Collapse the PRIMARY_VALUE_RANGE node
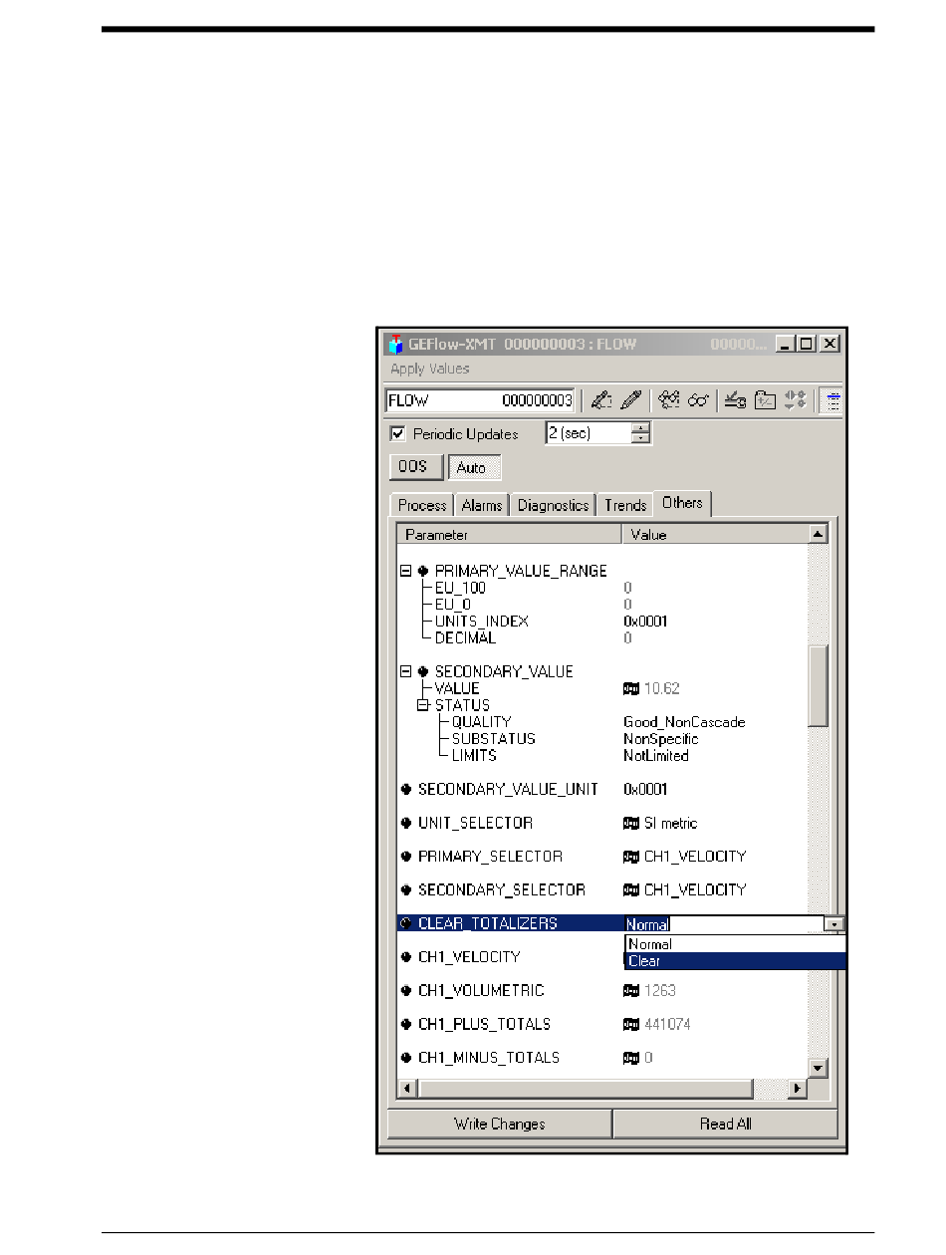Viewport: 946px width, 1255px height. tap(405, 572)
